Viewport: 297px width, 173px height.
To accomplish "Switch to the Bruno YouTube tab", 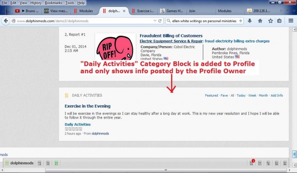I will pyautogui.click(x=27, y=11).
